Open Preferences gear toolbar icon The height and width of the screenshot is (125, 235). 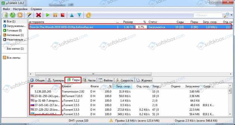click(88, 15)
